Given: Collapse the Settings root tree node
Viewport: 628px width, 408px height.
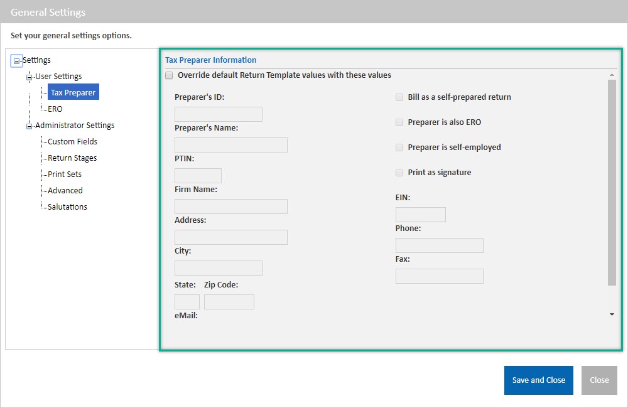Looking at the screenshot, I should point(16,61).
